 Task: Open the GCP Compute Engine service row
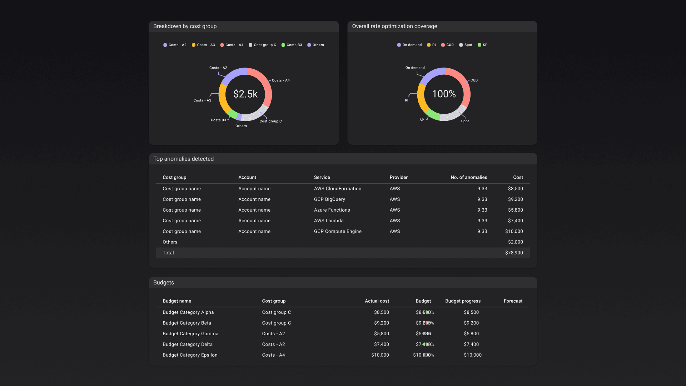coord(337,232)
